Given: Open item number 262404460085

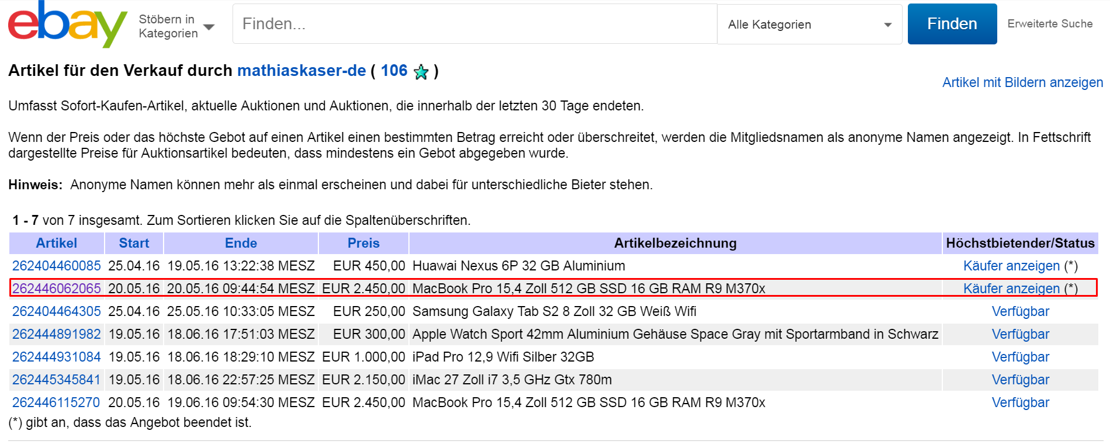Looking at the screenshot, I should [57, 266].
